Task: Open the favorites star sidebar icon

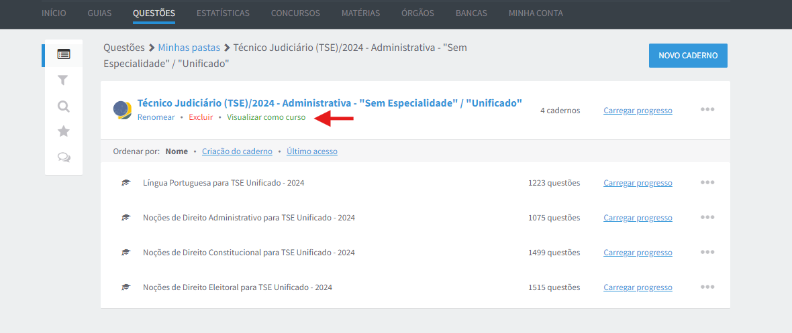Action: [x=64, y=132]
